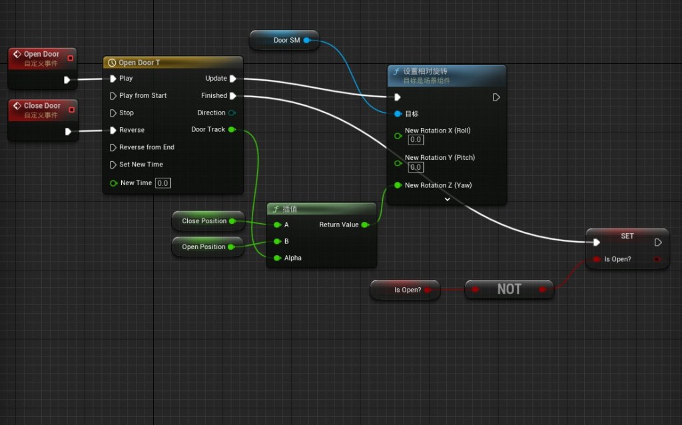Click the Alpha input pin on lerp node
The height and width of the screenshot is (425, 682).
[277, 258]
